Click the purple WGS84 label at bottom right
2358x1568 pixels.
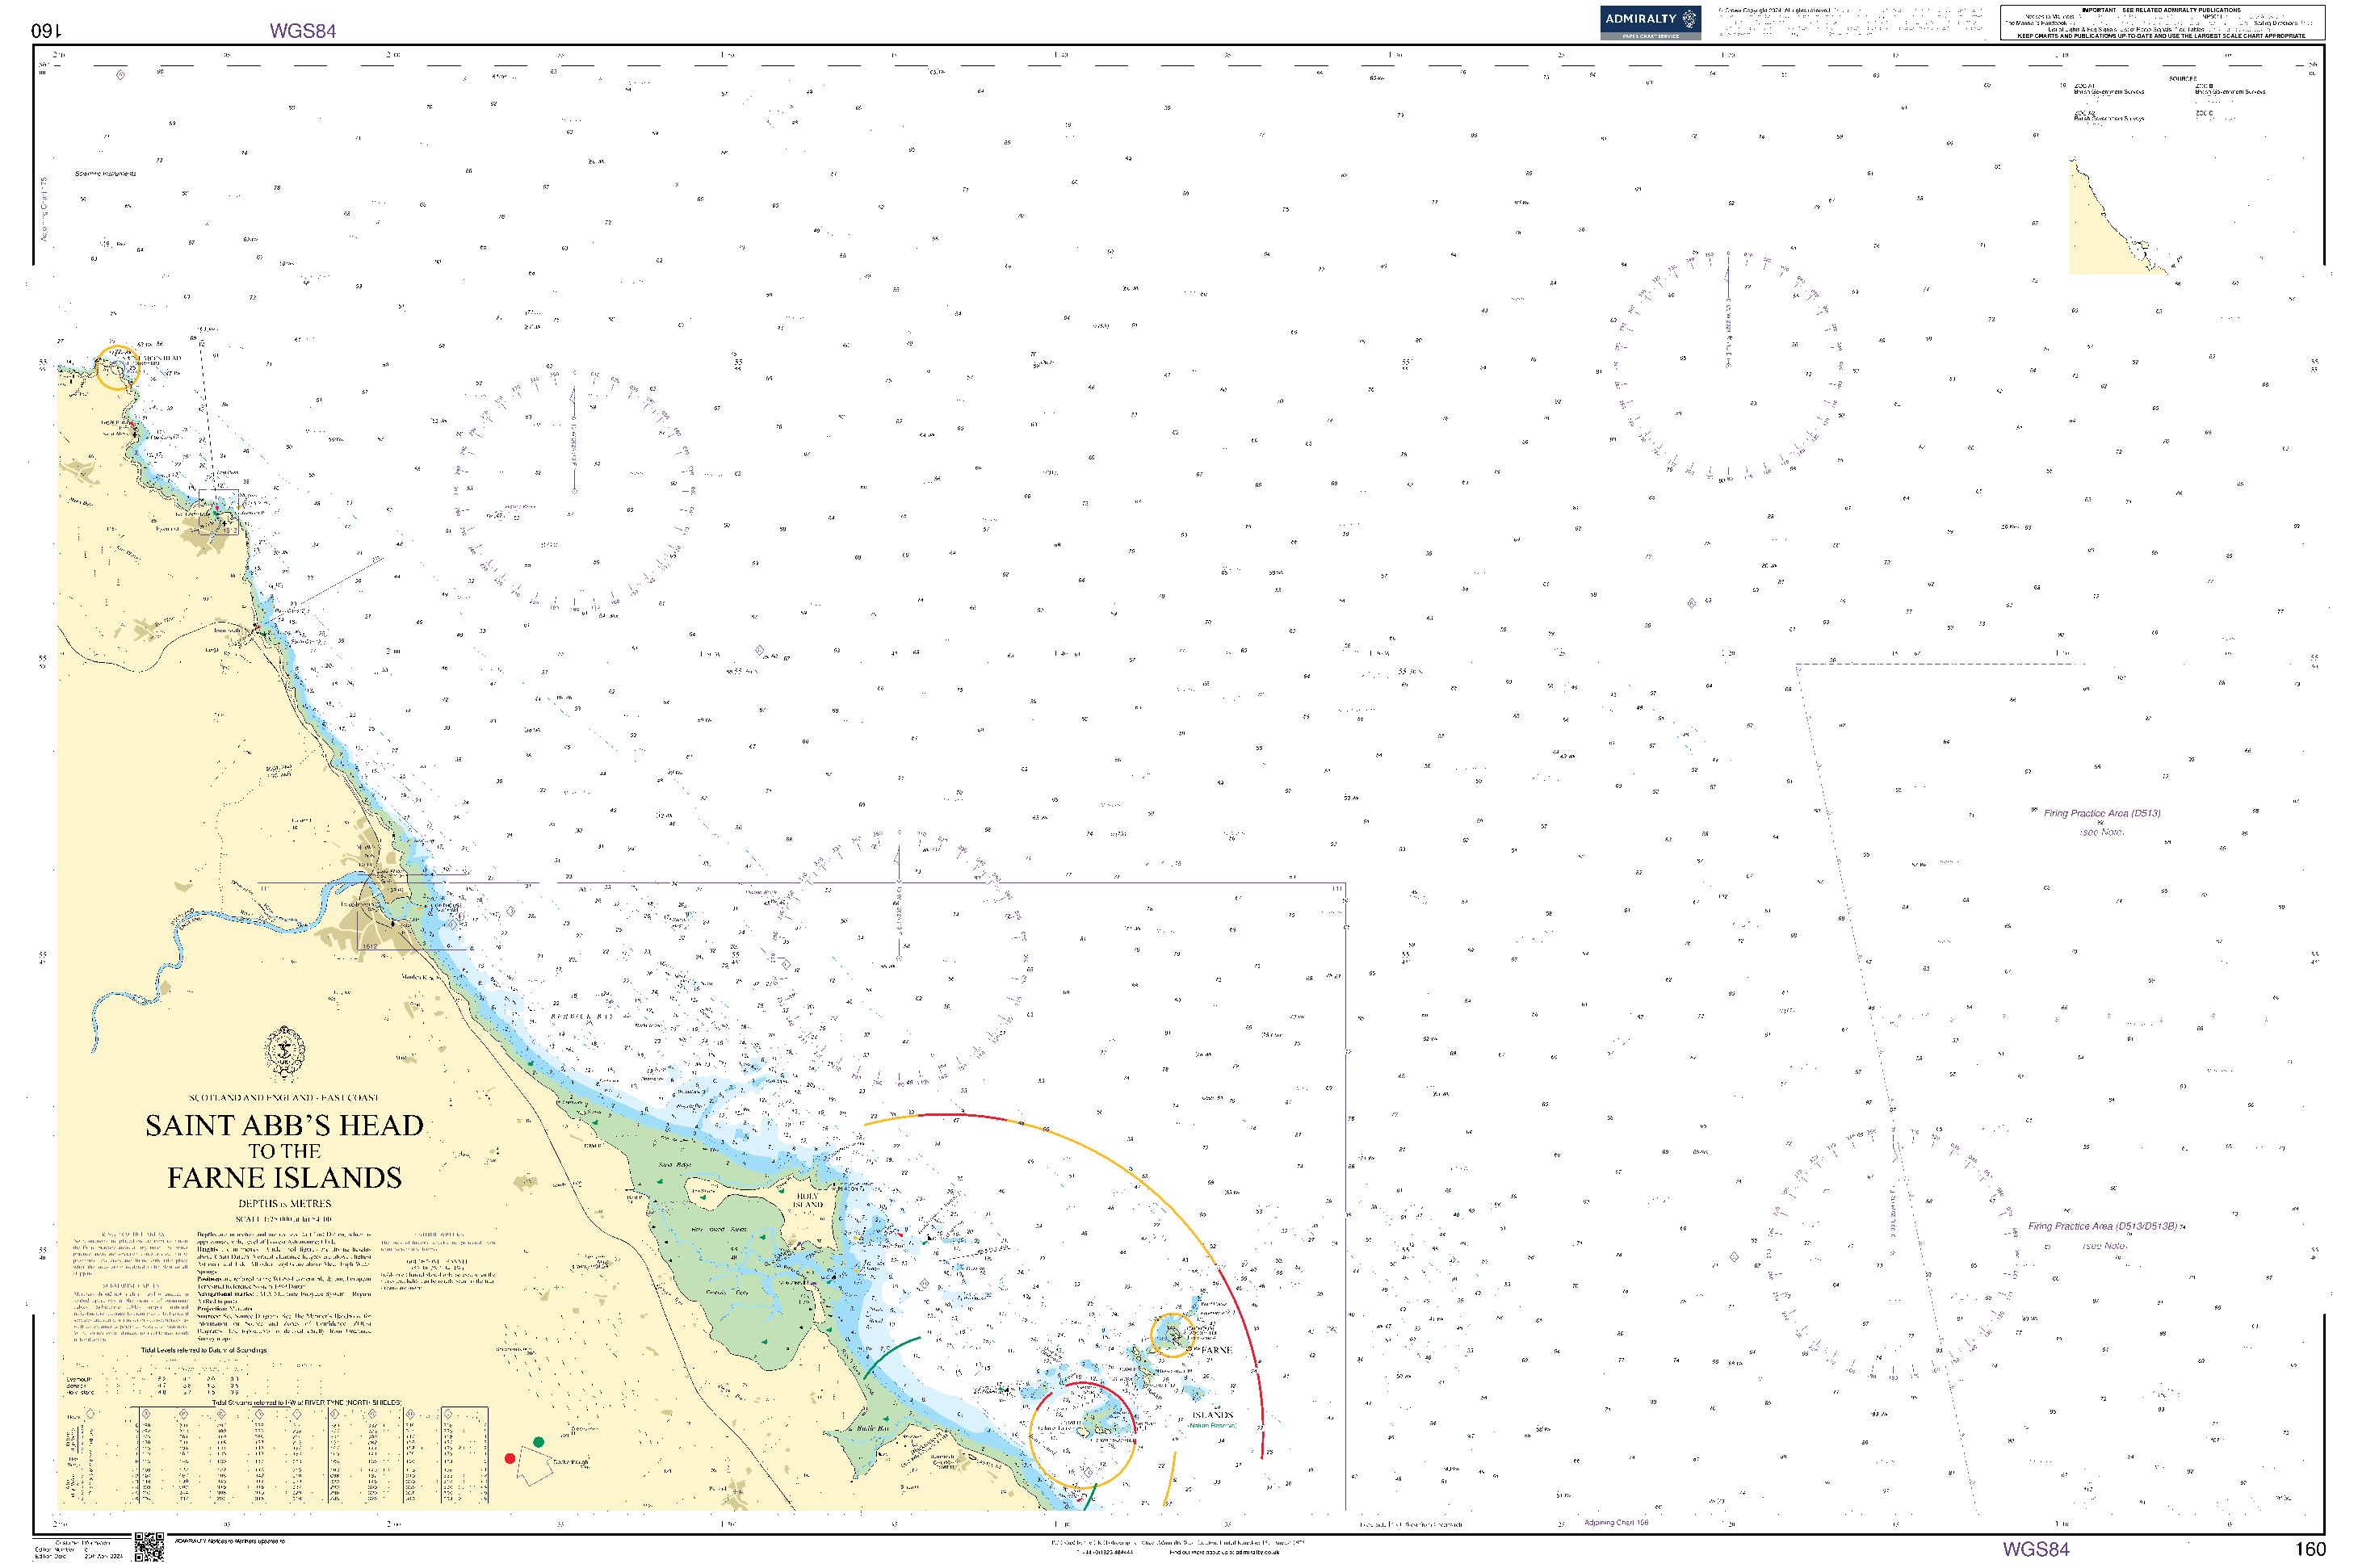[x=2036, y=1549]
